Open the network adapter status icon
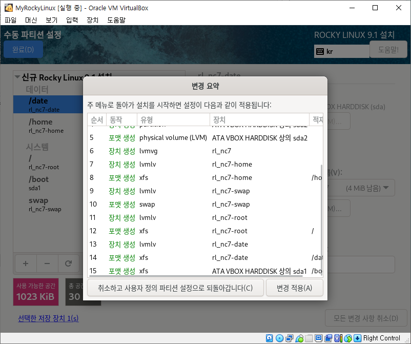The width and height of the screenshot is (411, 344). [290, 338]
